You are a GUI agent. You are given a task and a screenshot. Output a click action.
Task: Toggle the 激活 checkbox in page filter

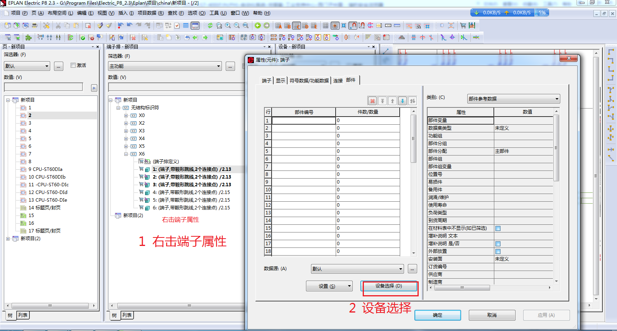tap(73, 65)
